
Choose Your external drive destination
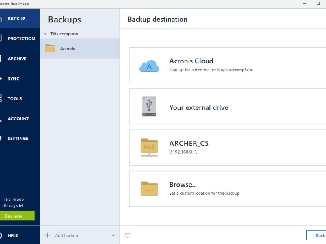tap(228, 107)
